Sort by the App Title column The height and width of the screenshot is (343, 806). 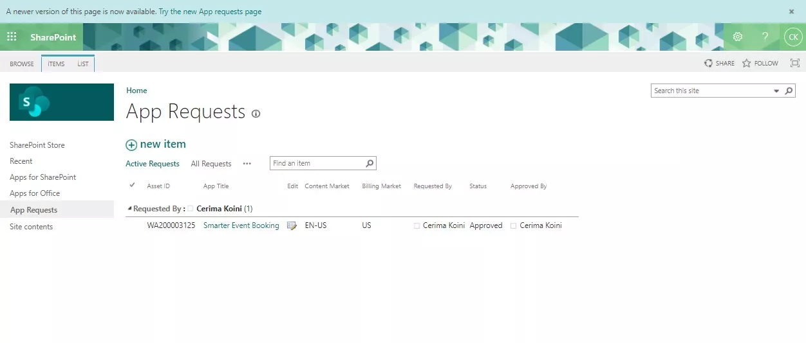(216, 186)
